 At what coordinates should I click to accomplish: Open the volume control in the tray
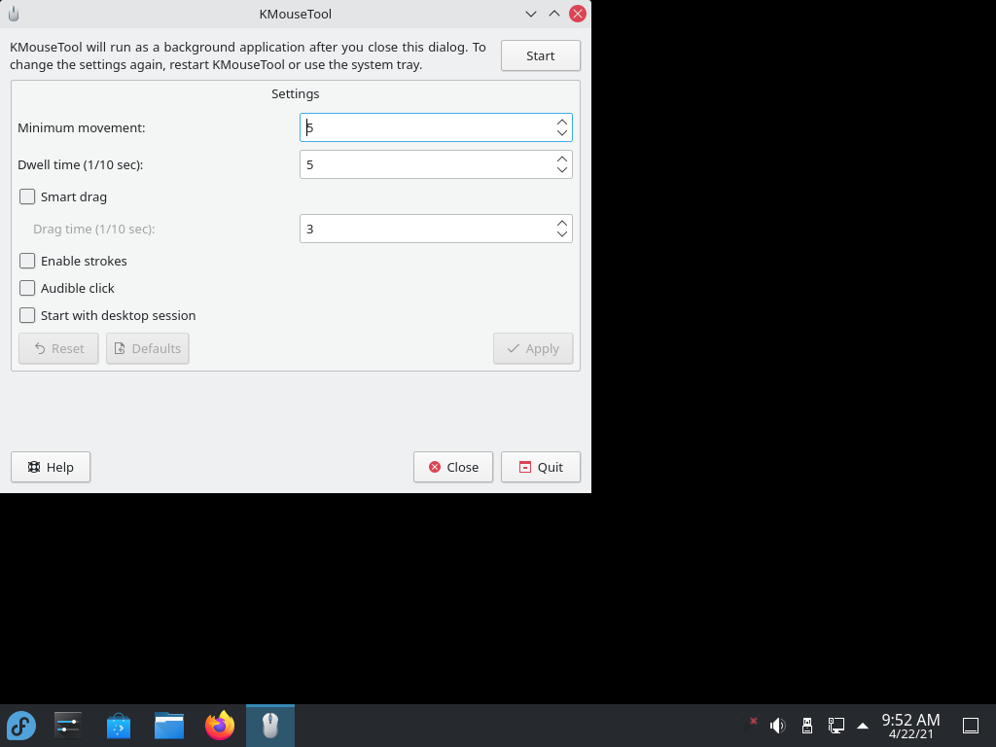click(x=777, y=726)
